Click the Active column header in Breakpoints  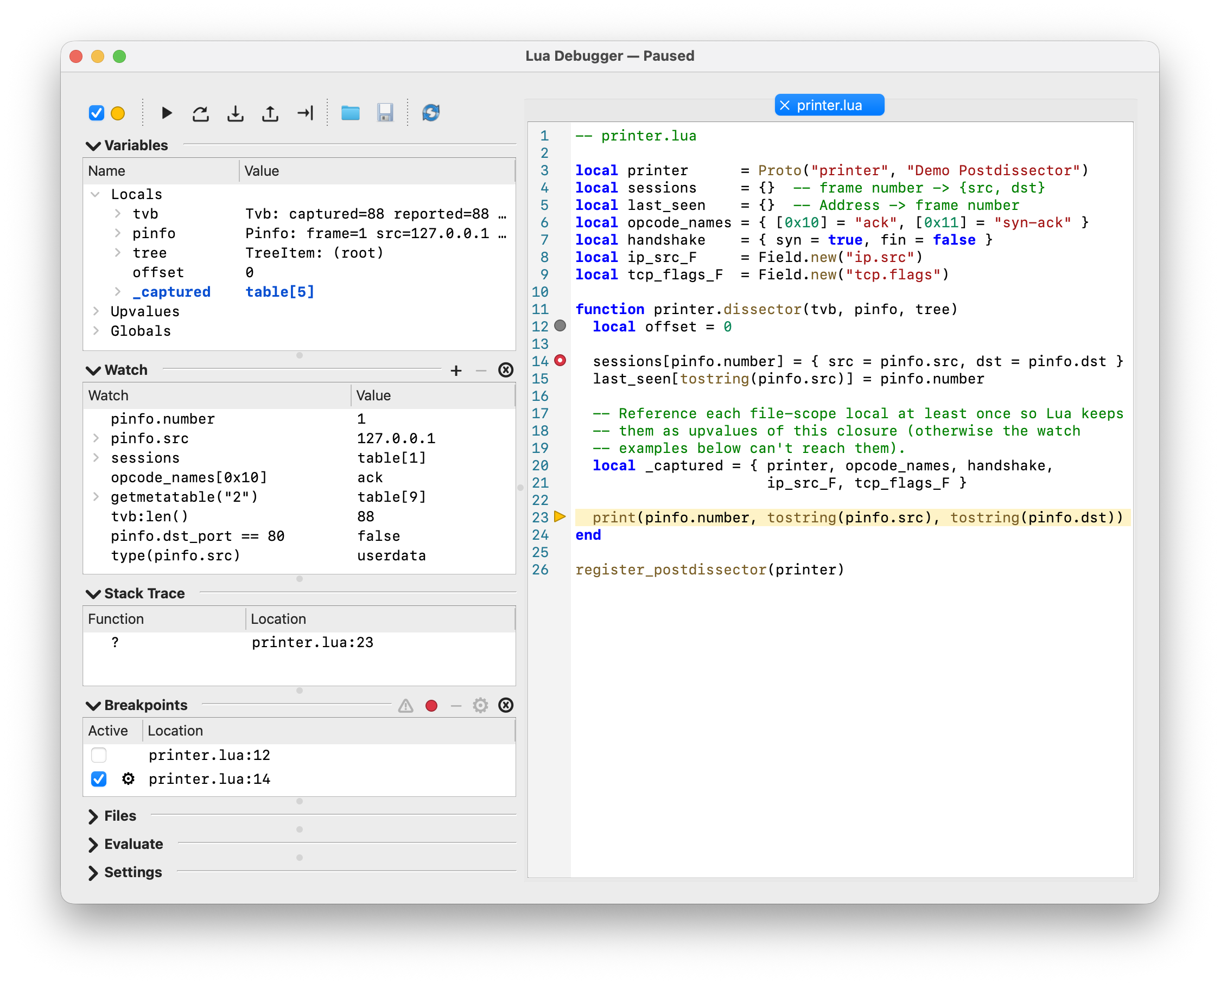(x=112, y=731)
